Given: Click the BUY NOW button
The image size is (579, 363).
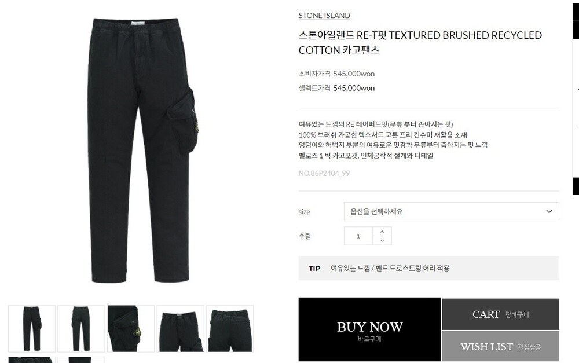Looking at the screenshot, I should 369,329.
